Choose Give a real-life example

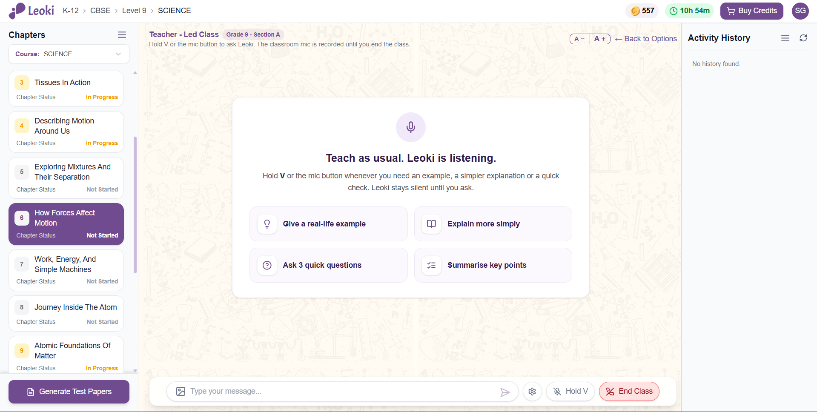[x=329, y=224]
